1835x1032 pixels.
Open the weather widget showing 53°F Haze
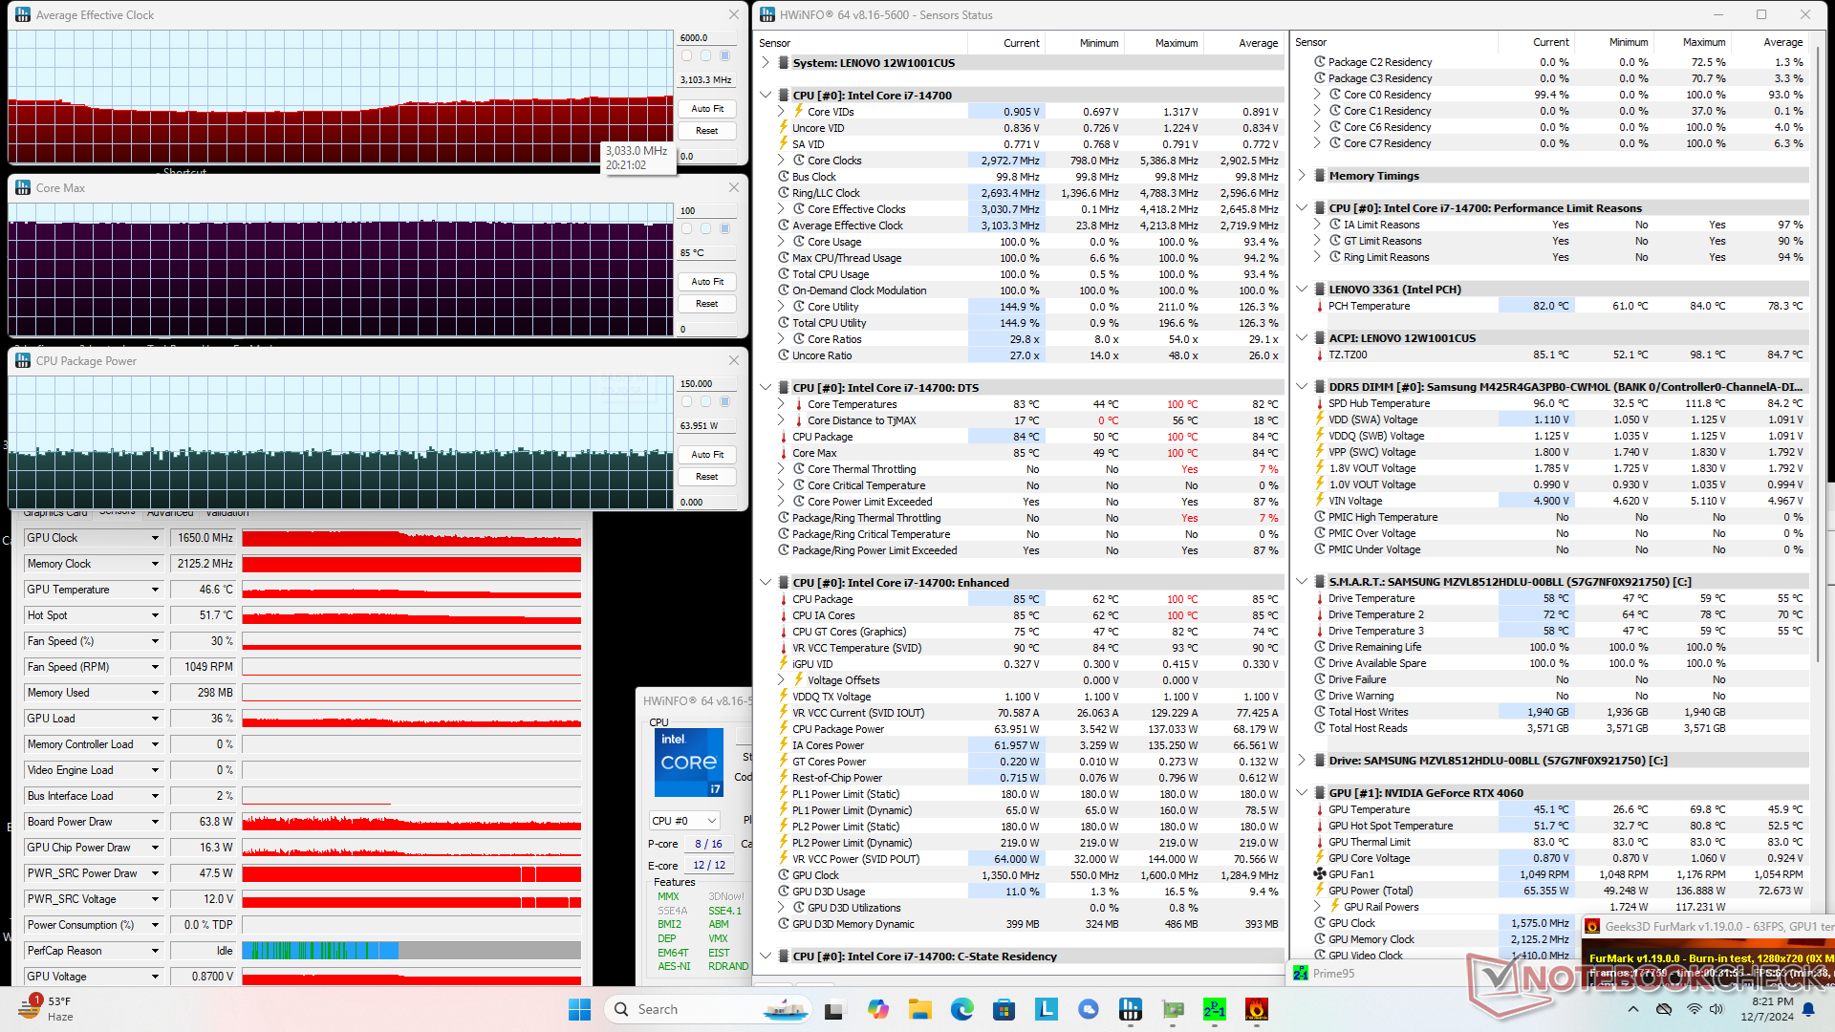coord(46,1009)
